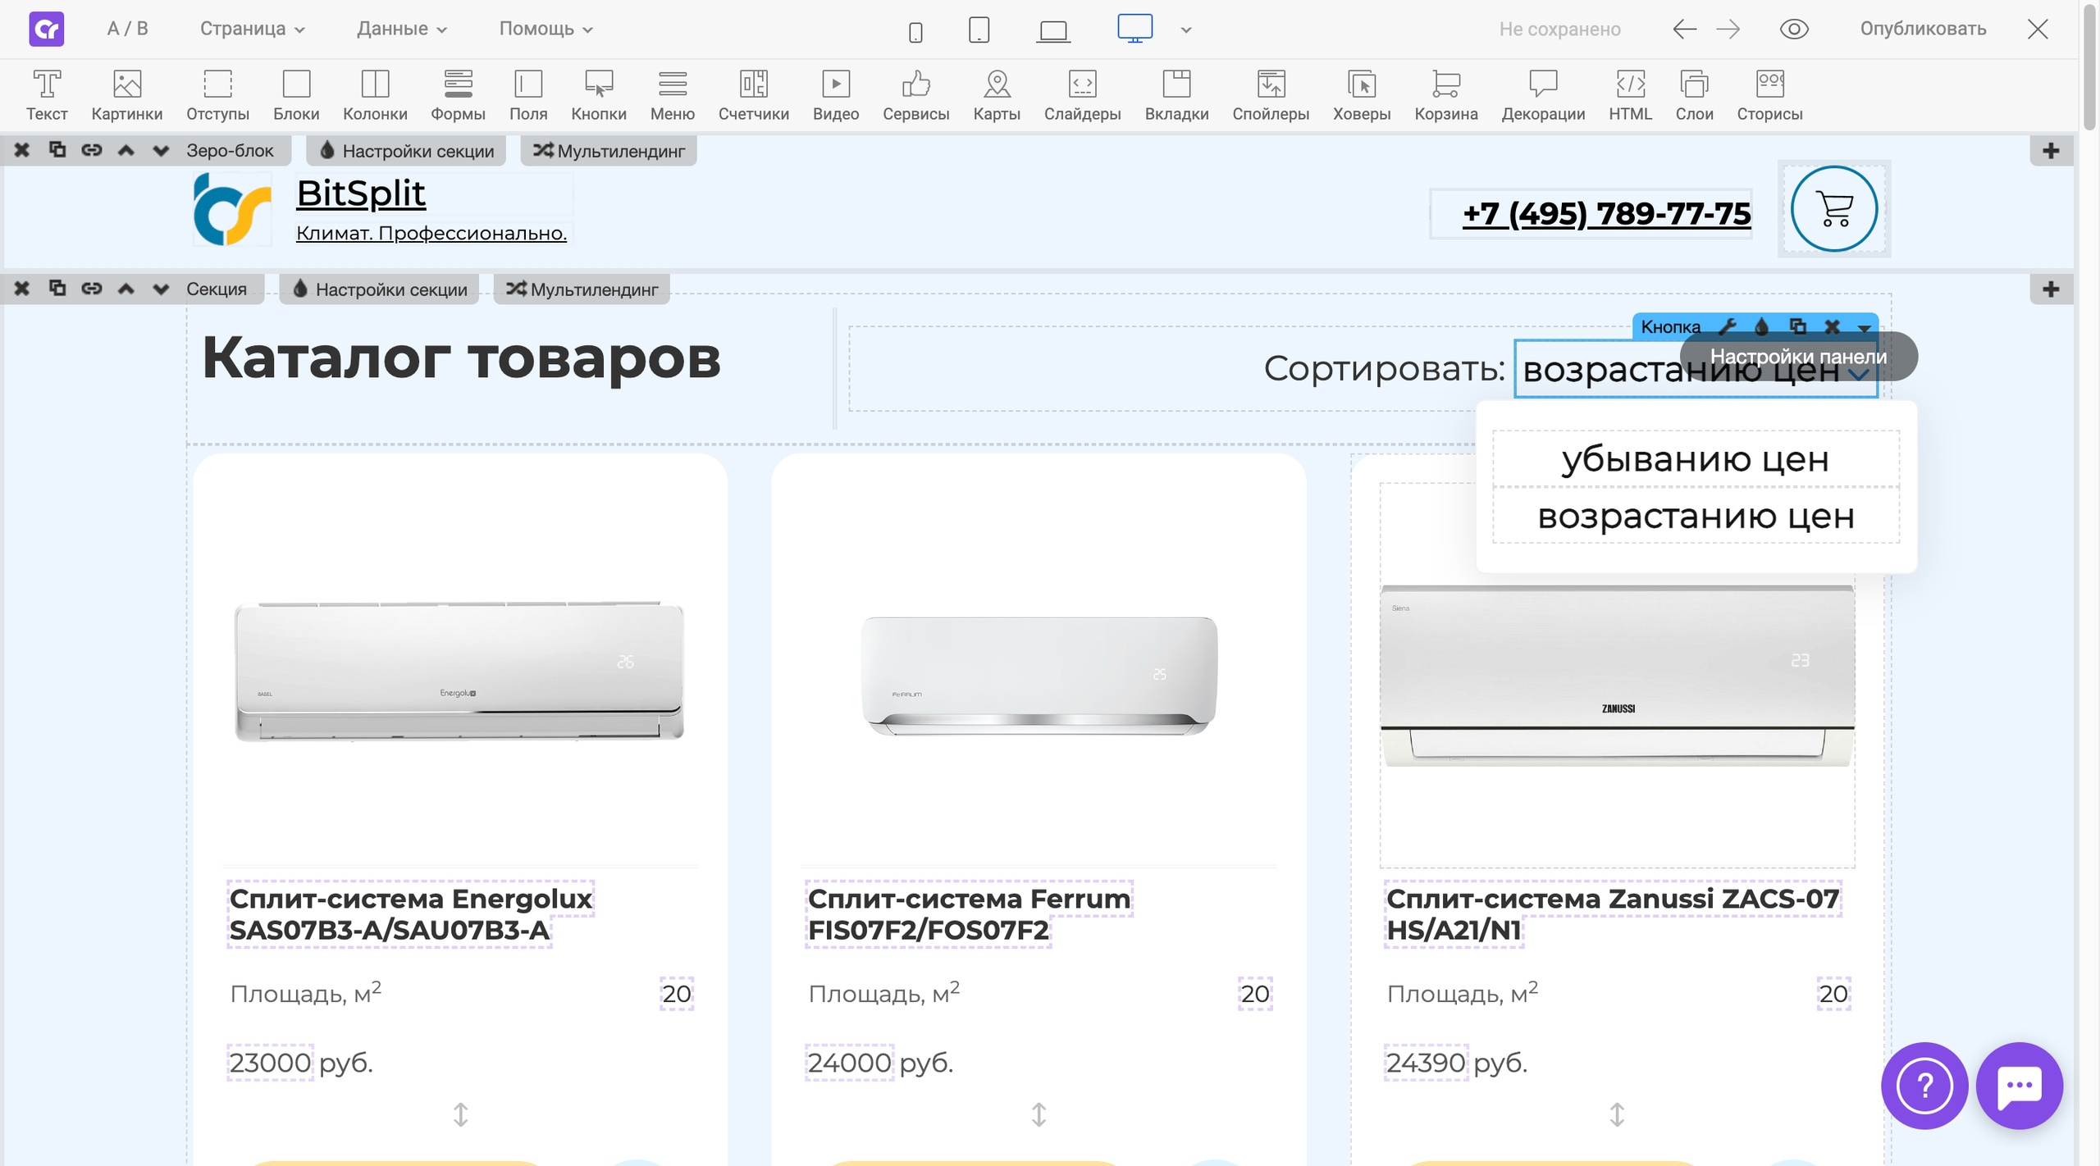Viewport: 2100px width, 1166px height.
Task: Add Счетчики widget
Action: (754, 95)
